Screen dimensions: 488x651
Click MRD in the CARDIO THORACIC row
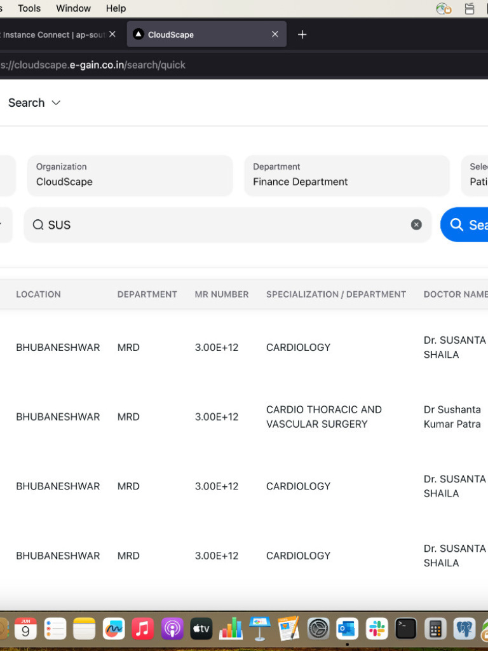point(128,417)
